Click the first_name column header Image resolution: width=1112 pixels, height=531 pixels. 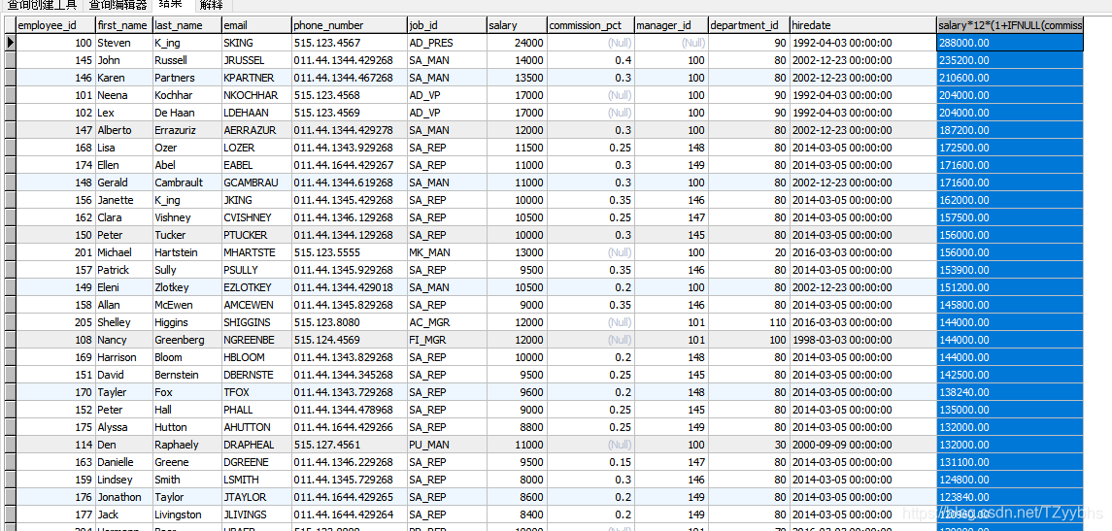(x=123, y=25)
